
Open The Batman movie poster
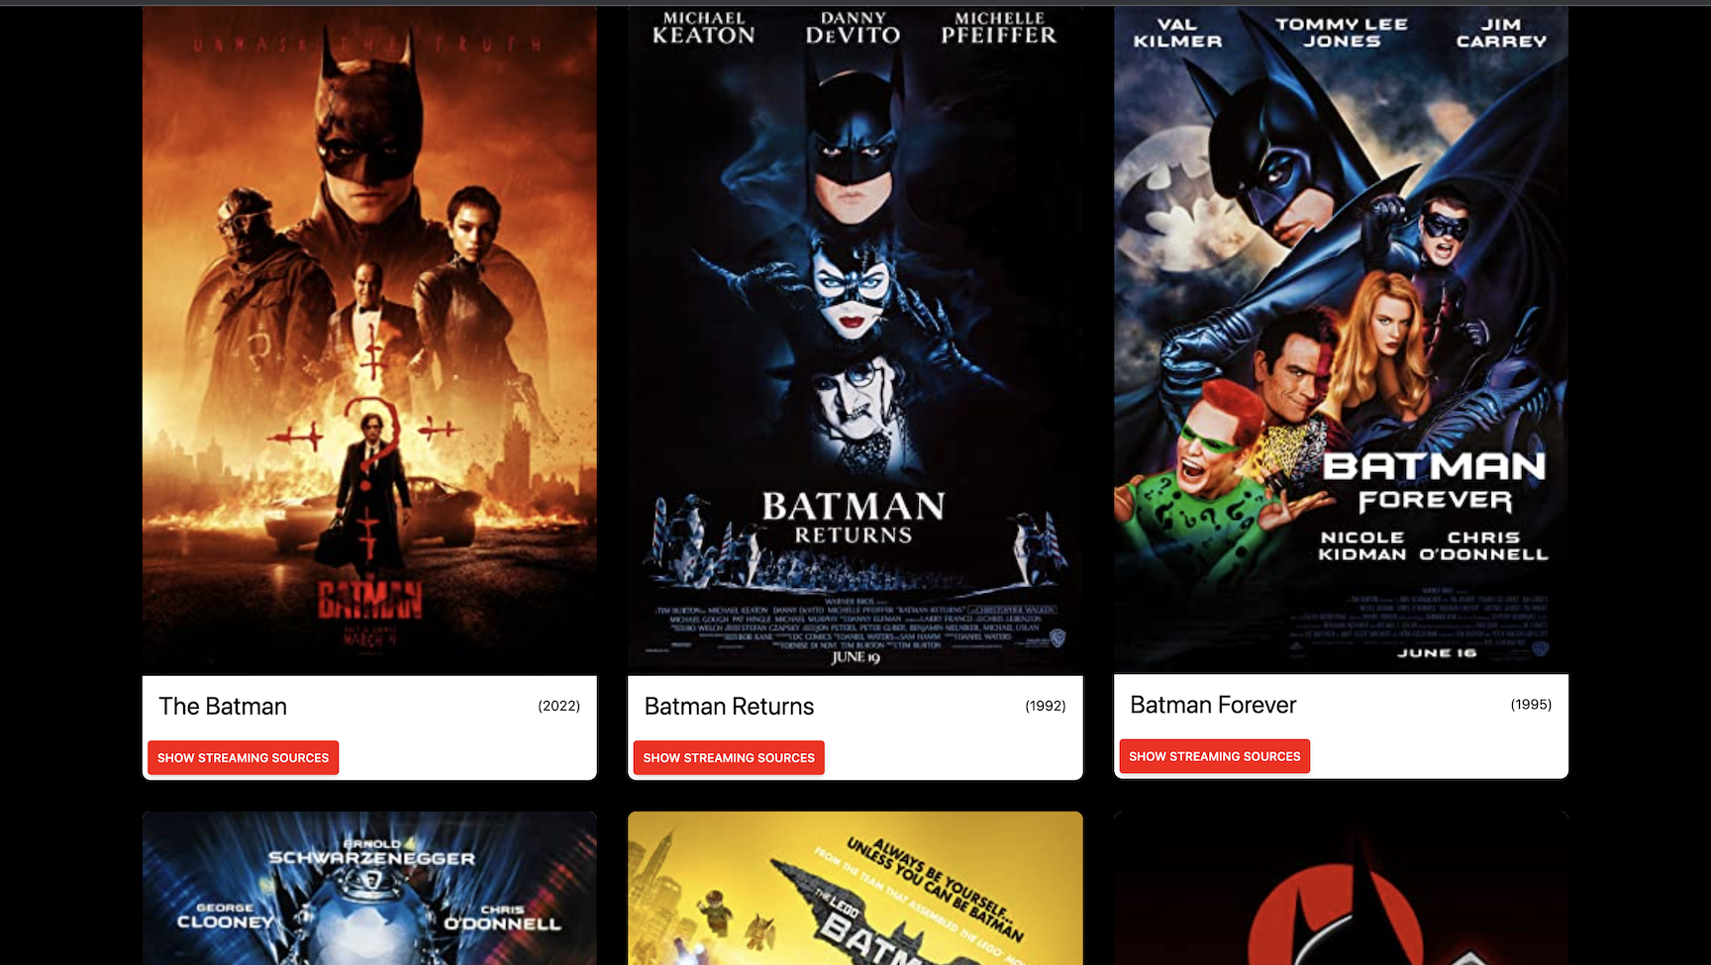[369, 338]
